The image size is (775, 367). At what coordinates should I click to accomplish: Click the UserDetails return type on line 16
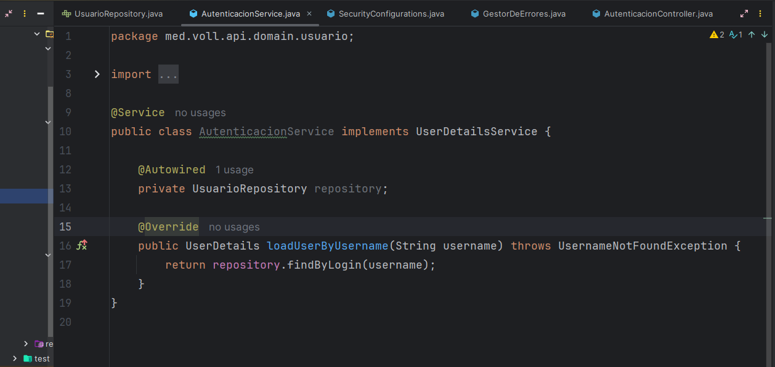(x=223, y=246)
